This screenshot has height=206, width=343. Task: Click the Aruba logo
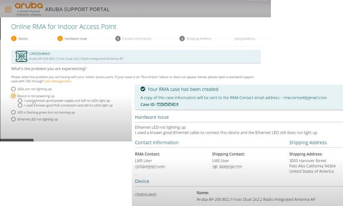(28, 8)
